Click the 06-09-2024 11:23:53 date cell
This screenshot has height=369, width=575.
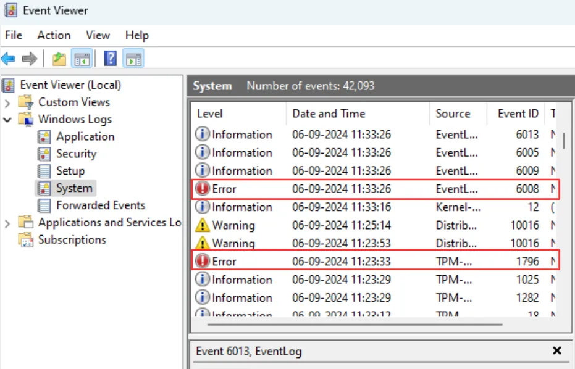342,243
